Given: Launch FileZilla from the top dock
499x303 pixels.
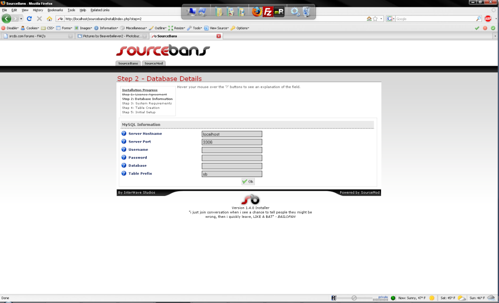Looking at the screenshot, I should pos(268,12).
